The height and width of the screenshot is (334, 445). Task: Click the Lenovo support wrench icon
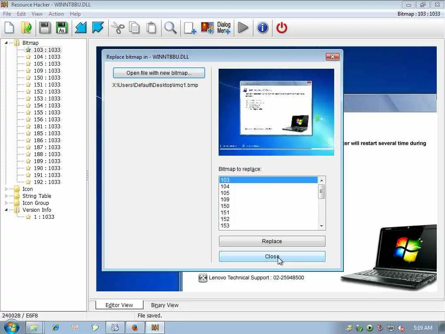[203, 277]
